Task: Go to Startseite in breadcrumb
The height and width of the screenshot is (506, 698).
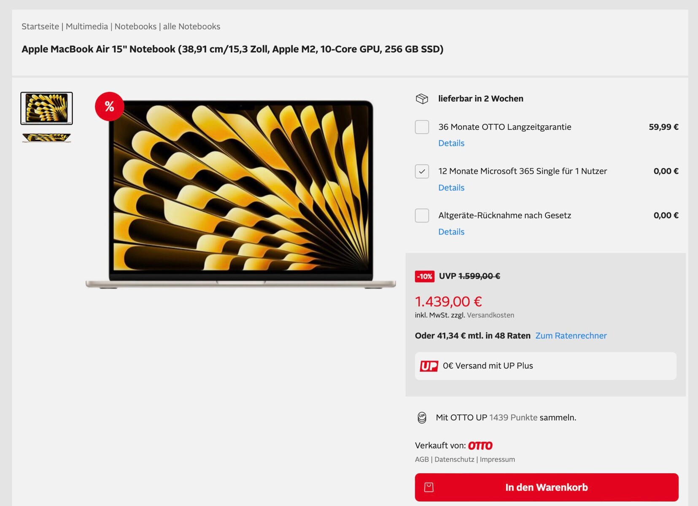Action: 40,27
